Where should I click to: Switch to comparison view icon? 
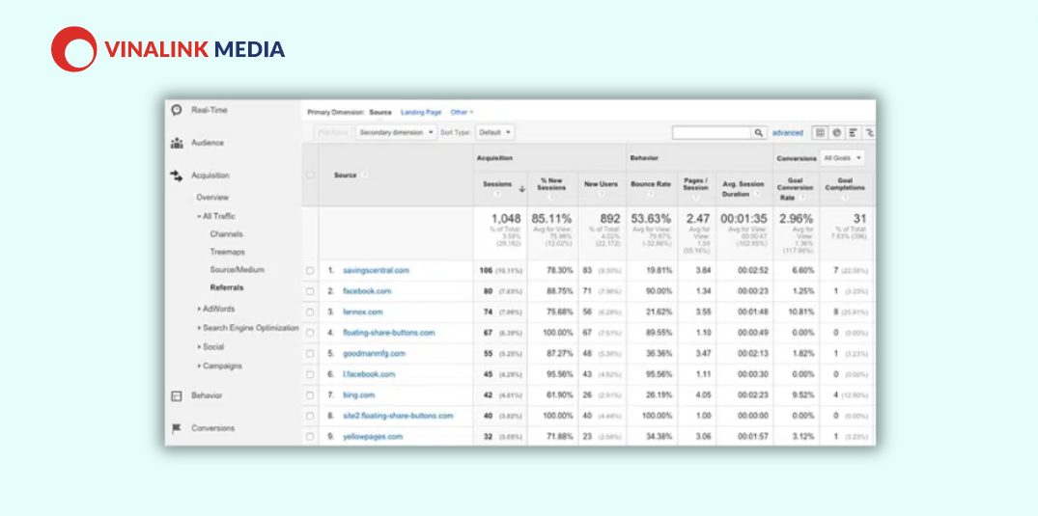tap(869, 132)
